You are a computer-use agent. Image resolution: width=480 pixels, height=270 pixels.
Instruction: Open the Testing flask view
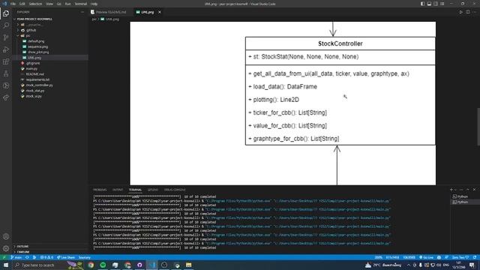6,73
